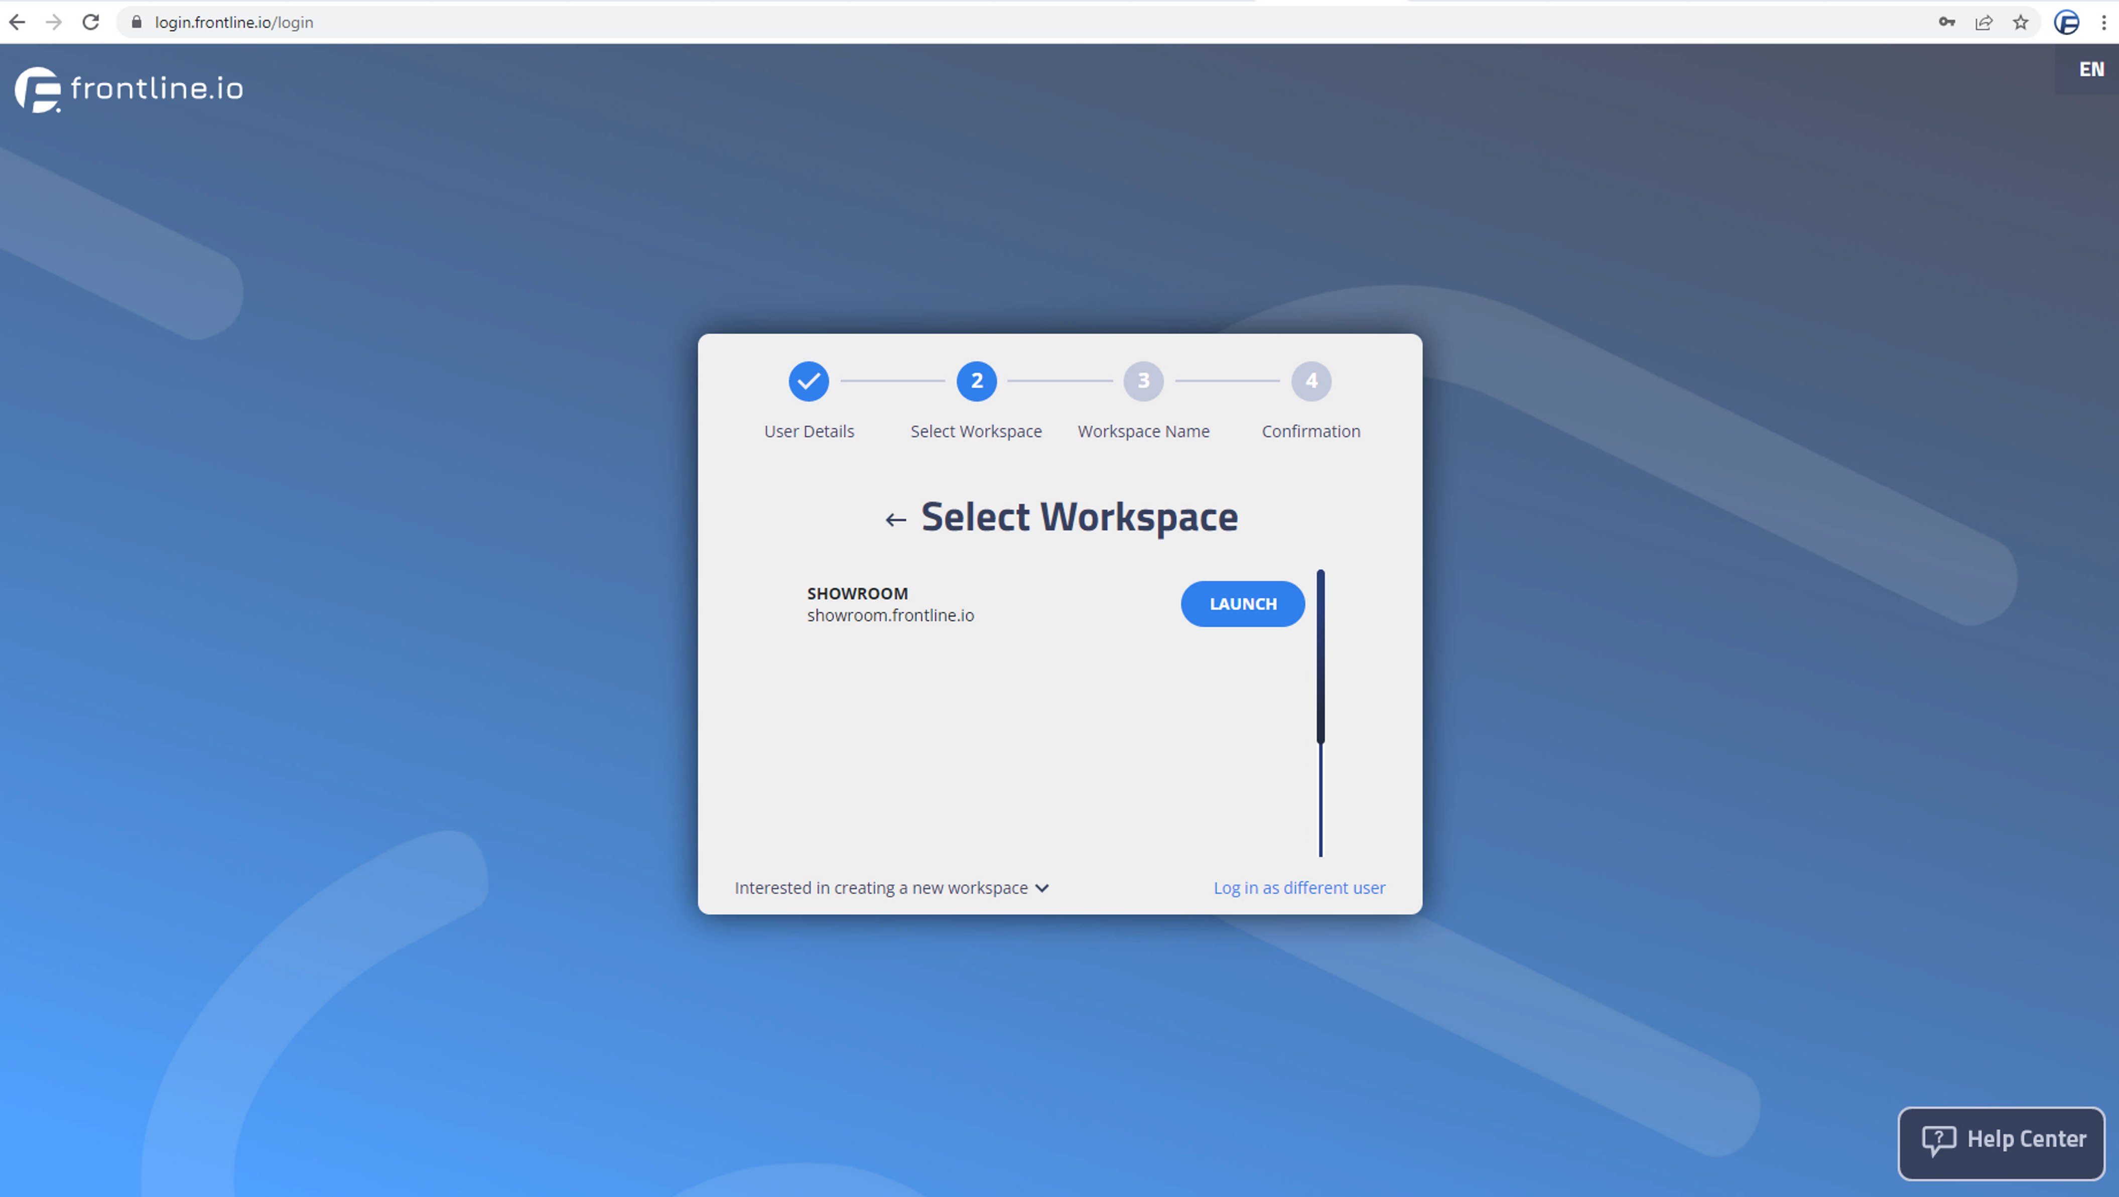Viewport: 2119px width, 1197px height.
Task: Open the EN language selector
Action: [2091, 69]
